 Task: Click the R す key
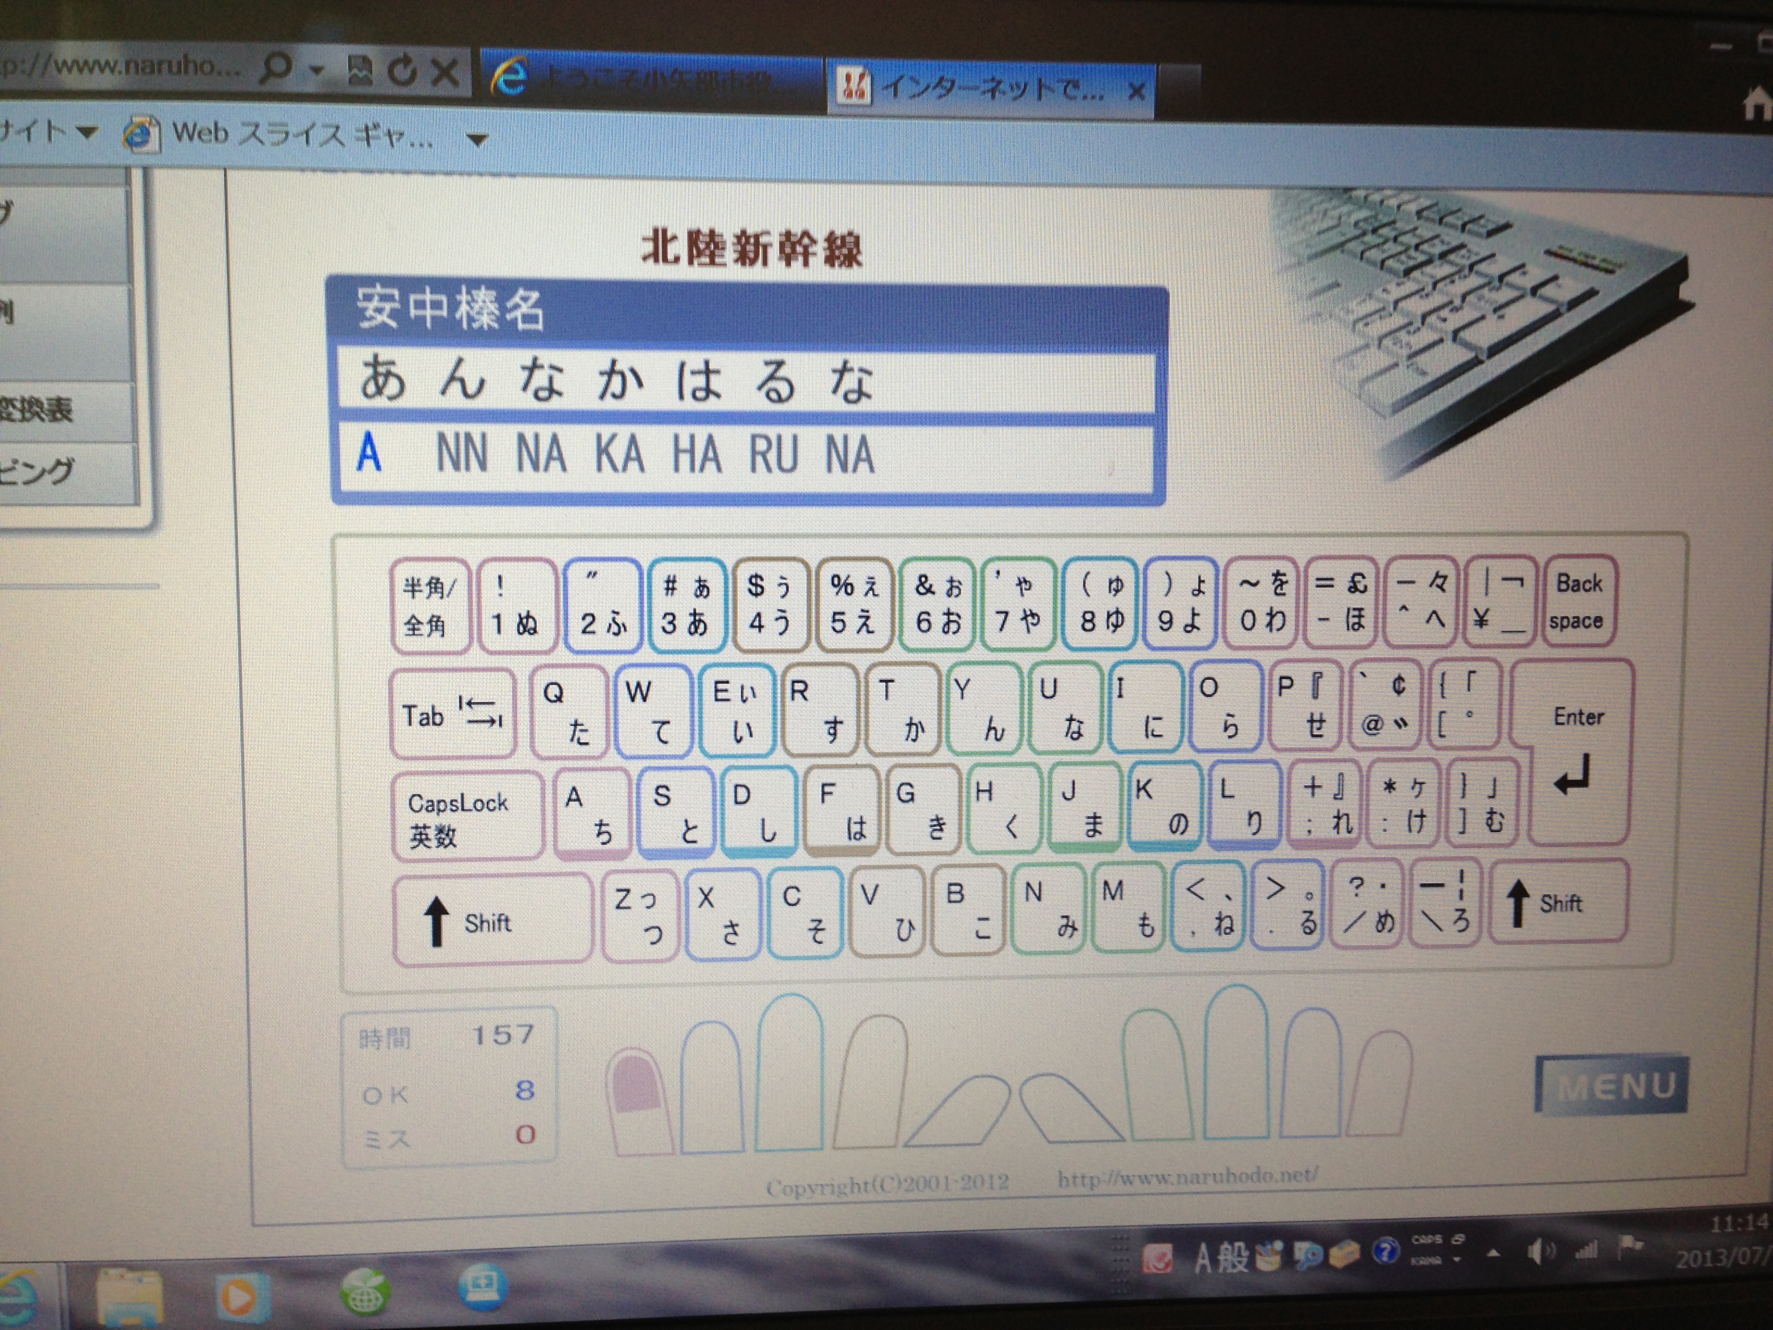[x=819, y=710]
